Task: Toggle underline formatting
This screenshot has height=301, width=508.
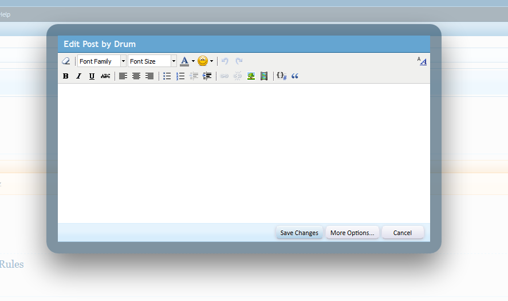Action: 92,76
